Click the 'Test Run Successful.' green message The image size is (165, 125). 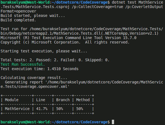tap(23, 64)
